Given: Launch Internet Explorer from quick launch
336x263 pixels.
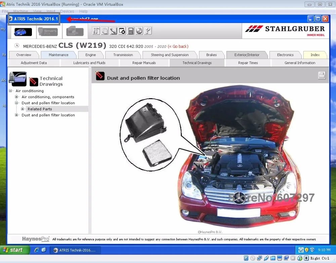Looking at the screenshot, I should coord(37,250).
